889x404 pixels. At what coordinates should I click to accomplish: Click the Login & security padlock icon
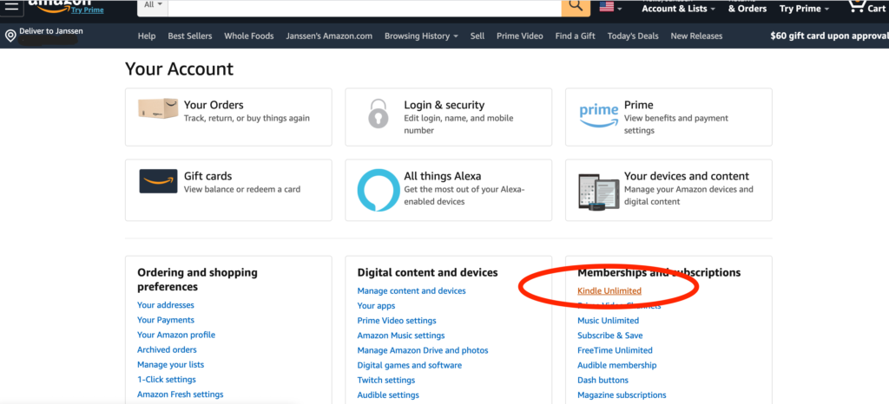click(379, 114)
